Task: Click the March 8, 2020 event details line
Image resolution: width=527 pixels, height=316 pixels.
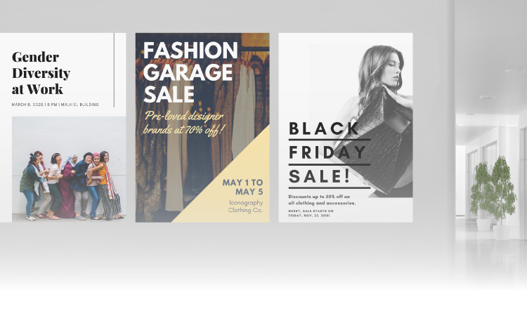Action: pos(55,105)
